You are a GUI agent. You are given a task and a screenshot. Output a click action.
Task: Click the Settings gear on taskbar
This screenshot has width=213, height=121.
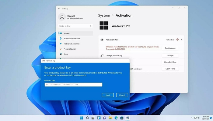click(127, 118)
